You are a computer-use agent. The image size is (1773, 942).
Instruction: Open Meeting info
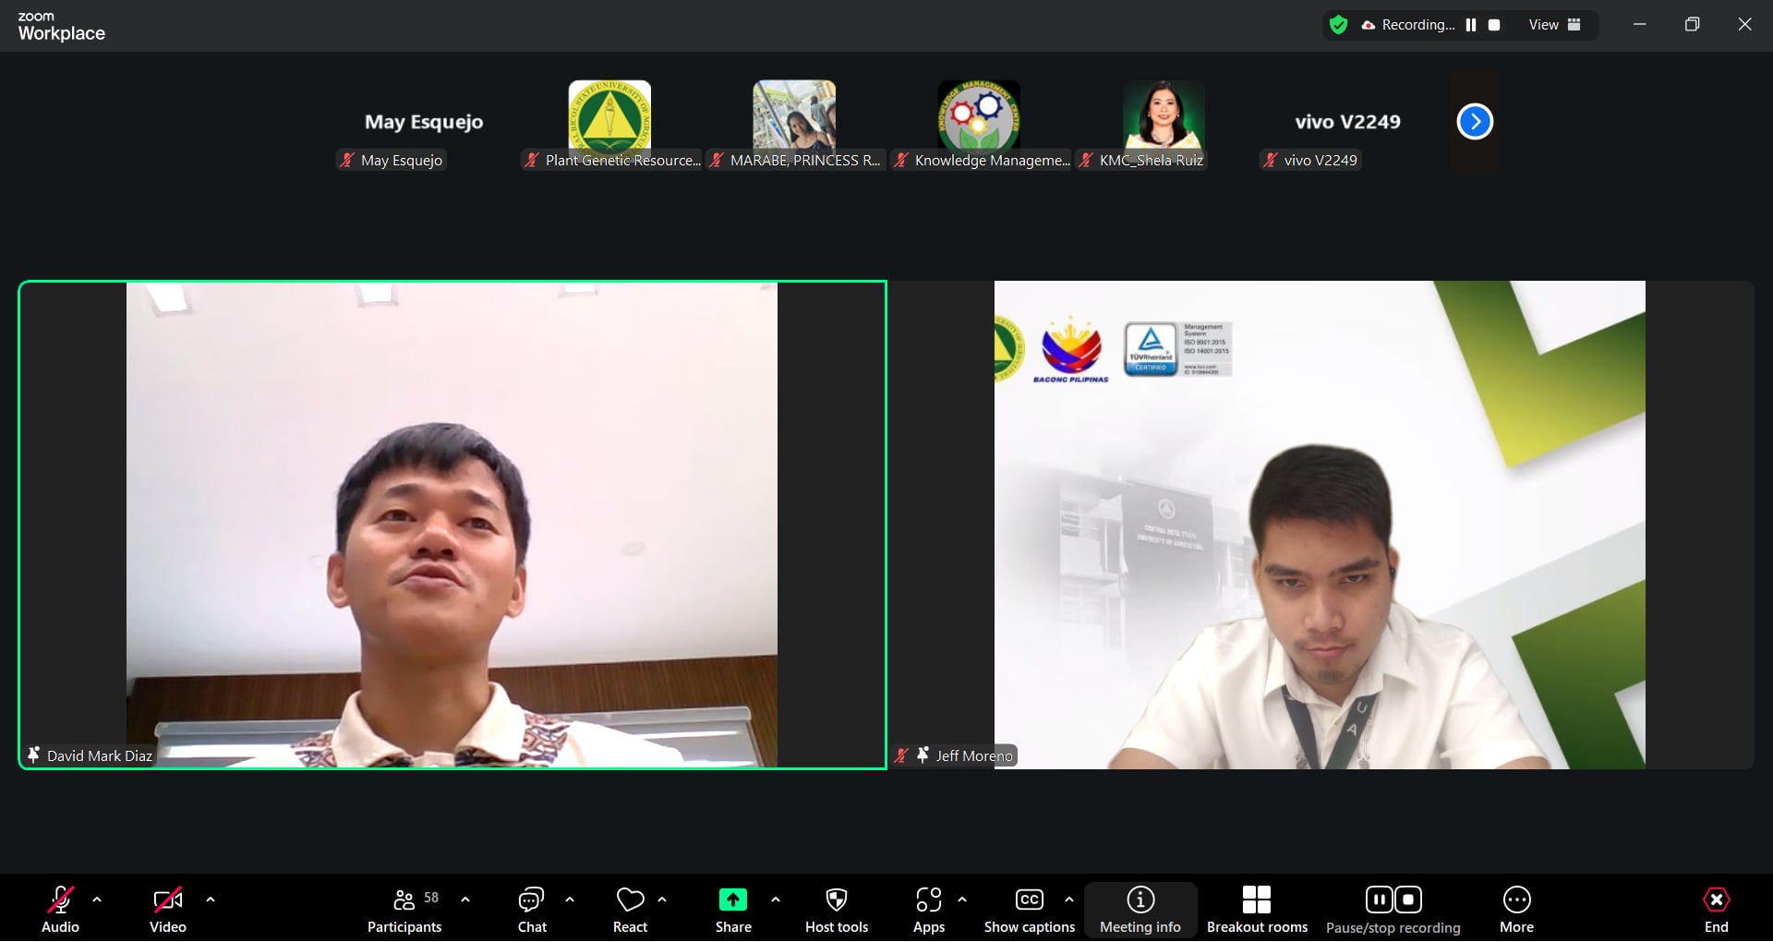1140,910
